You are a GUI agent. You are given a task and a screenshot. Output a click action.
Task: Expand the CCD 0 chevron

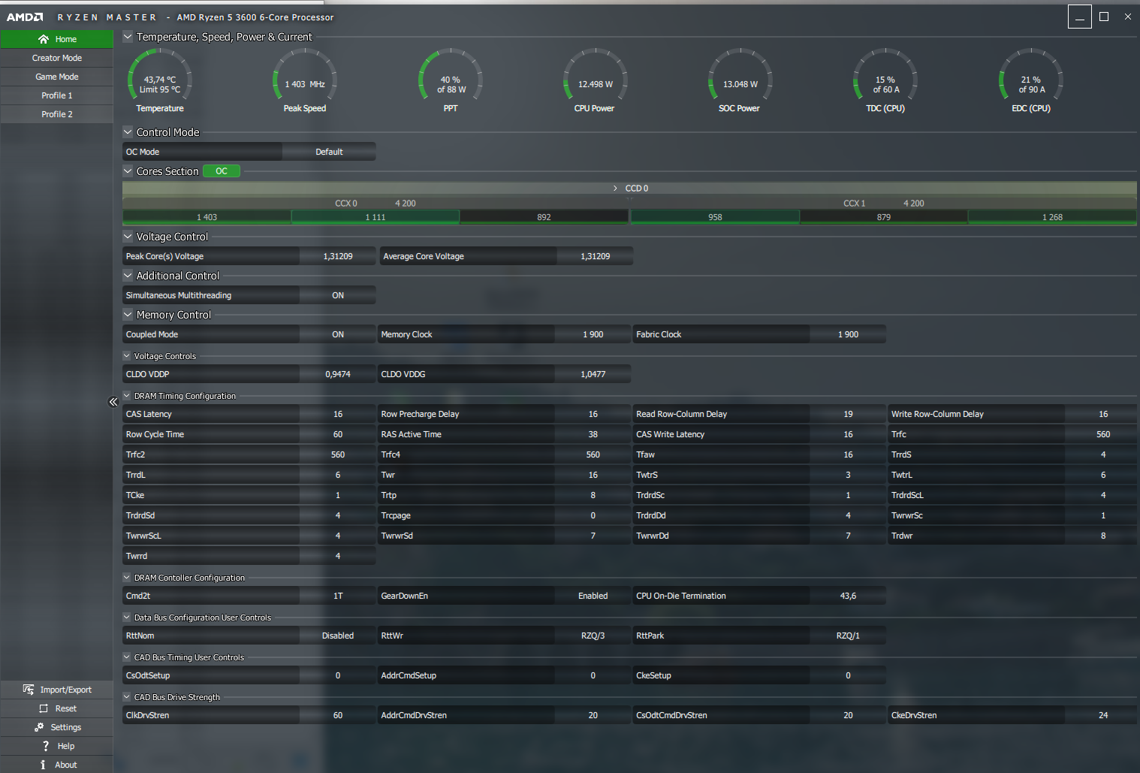(615, 189)
